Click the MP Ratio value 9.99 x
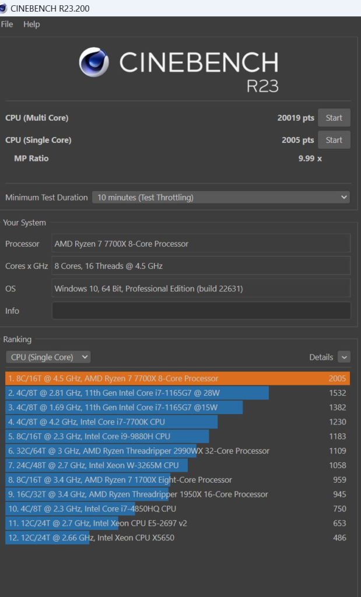This screenshot has width=361, height=597. pyautogui.click(x=310, y=159)
